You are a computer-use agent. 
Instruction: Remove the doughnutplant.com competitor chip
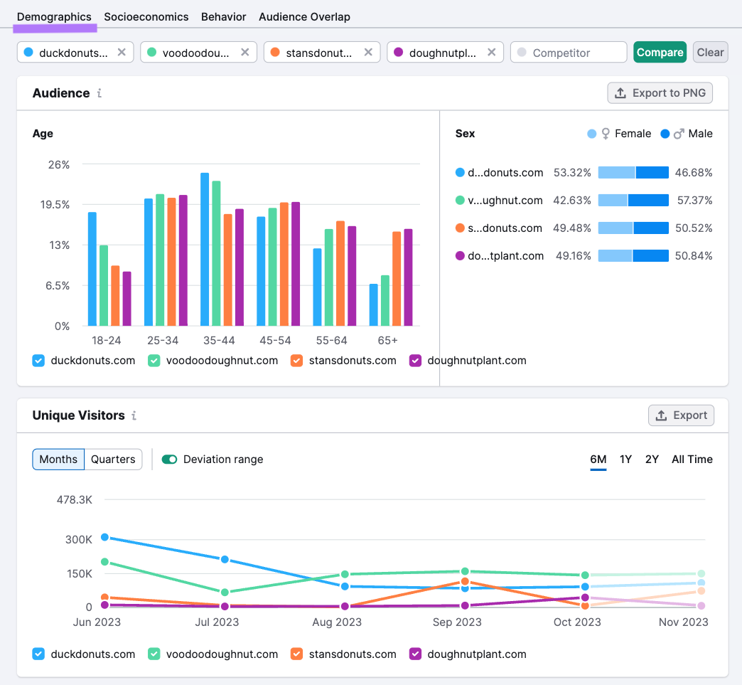point(491,52)
